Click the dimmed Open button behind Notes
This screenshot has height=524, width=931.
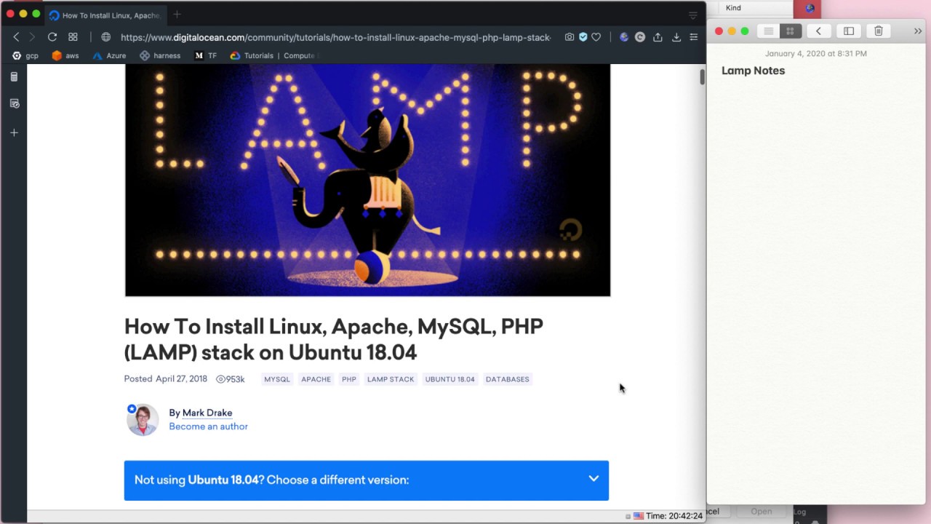[762, 512]
